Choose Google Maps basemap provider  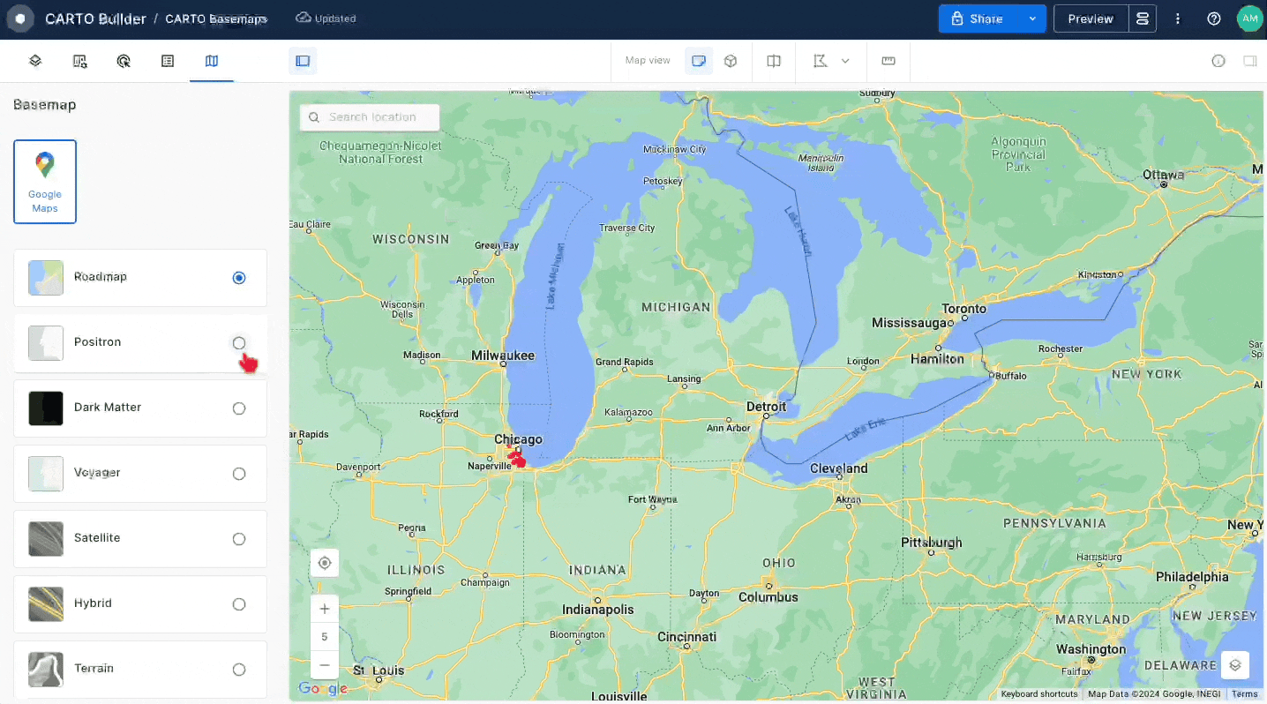(x=45, y=182)
